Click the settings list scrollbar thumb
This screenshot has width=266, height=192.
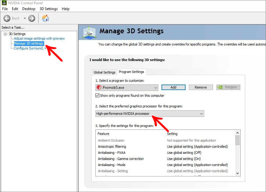[237, 140]
